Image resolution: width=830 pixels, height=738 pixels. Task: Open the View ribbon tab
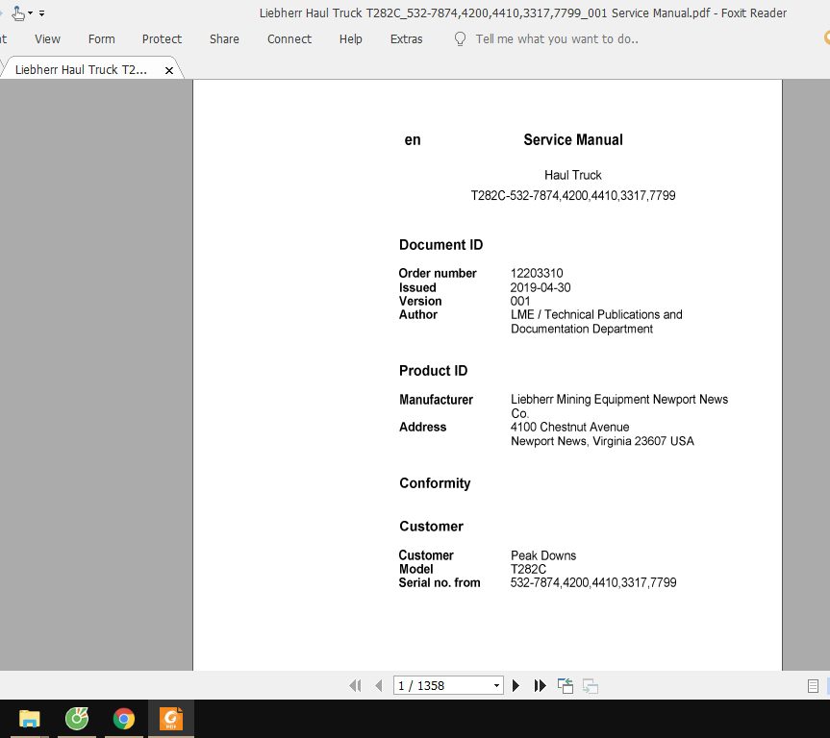[48, 39]
